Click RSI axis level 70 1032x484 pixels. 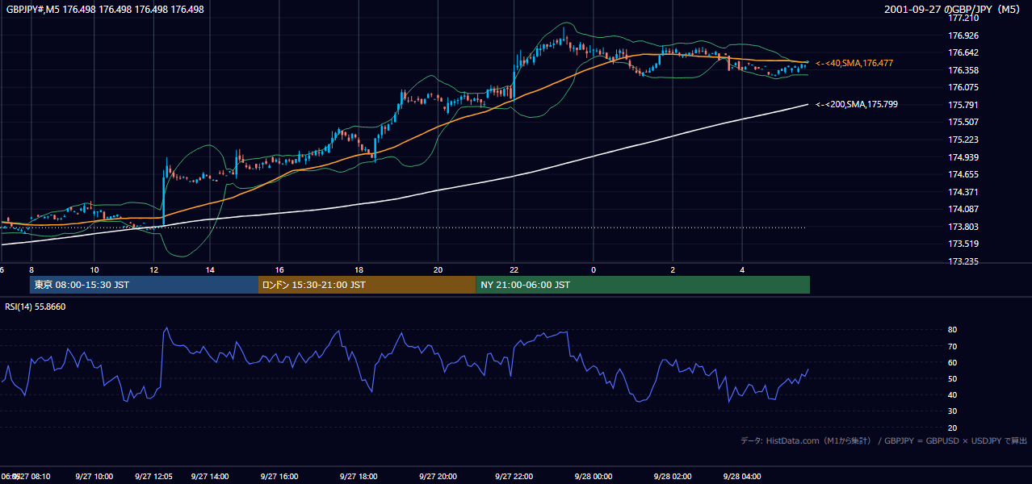tap(953, 346)
